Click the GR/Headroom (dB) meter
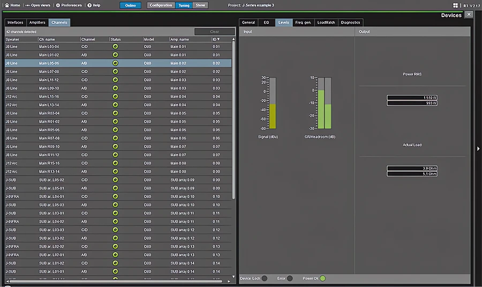Screen dimensions: 482x287 (x=325, y=103)
